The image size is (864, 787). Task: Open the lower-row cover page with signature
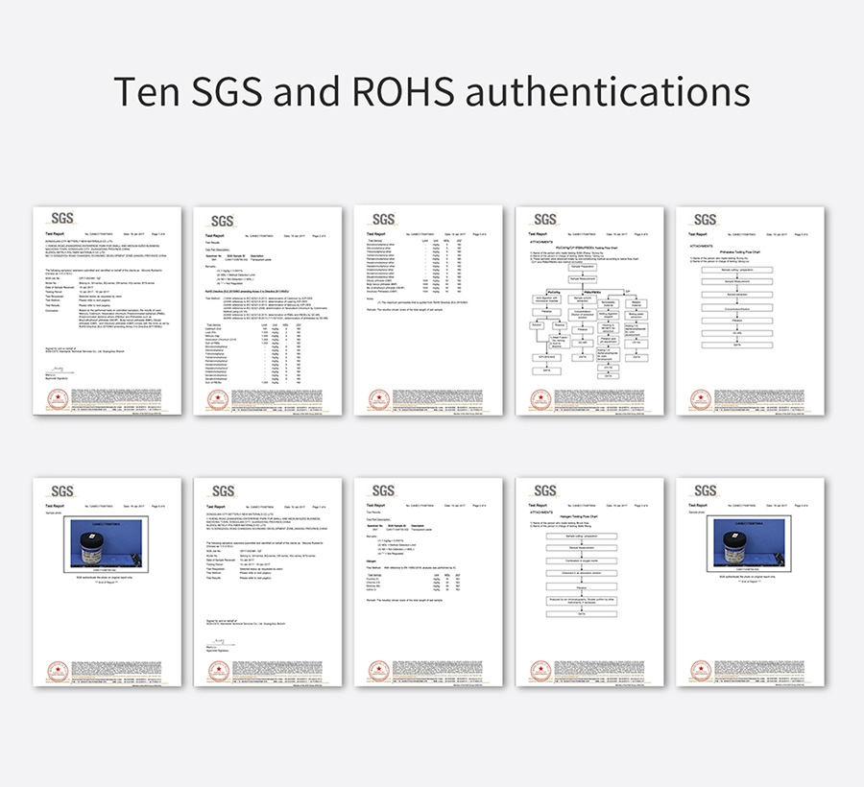pyautogui.click(x=268, y=583)
